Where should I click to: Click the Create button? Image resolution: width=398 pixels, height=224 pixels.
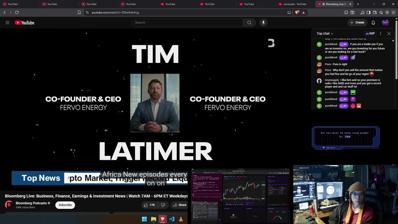click(x=357, y=22)
